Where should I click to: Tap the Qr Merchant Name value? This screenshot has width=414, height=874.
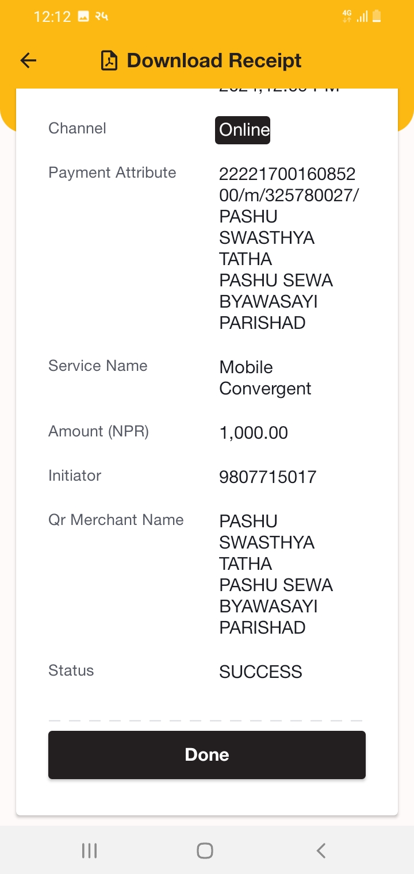276,574
